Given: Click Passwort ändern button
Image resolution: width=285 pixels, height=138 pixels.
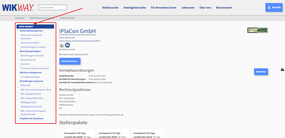Looking at the screenshot, I should (x=70, y=61).
